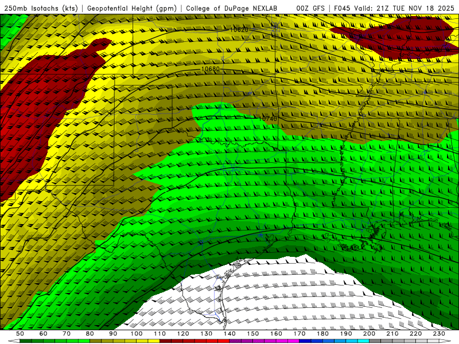
Task: Pick the bright green swatch just before 80
Action: 84,341
